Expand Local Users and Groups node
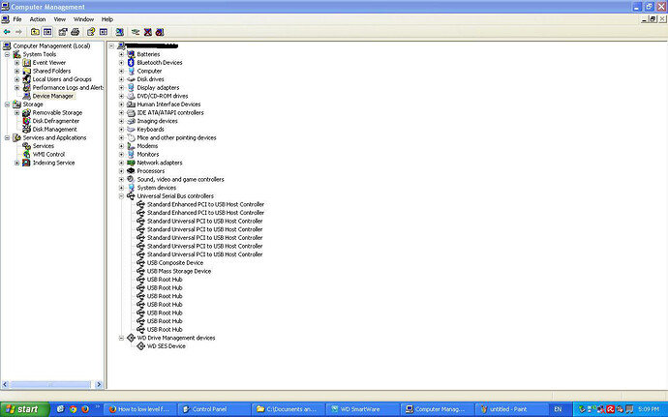668x417 pixels. [x=17, y=79]
